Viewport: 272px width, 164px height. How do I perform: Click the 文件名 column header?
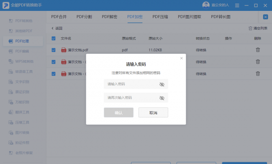(x=66, y=39)
